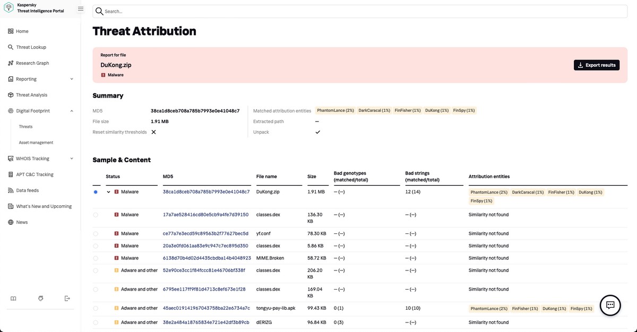Click DuKong (1%) tag in Summary

[x=437, y=111]
